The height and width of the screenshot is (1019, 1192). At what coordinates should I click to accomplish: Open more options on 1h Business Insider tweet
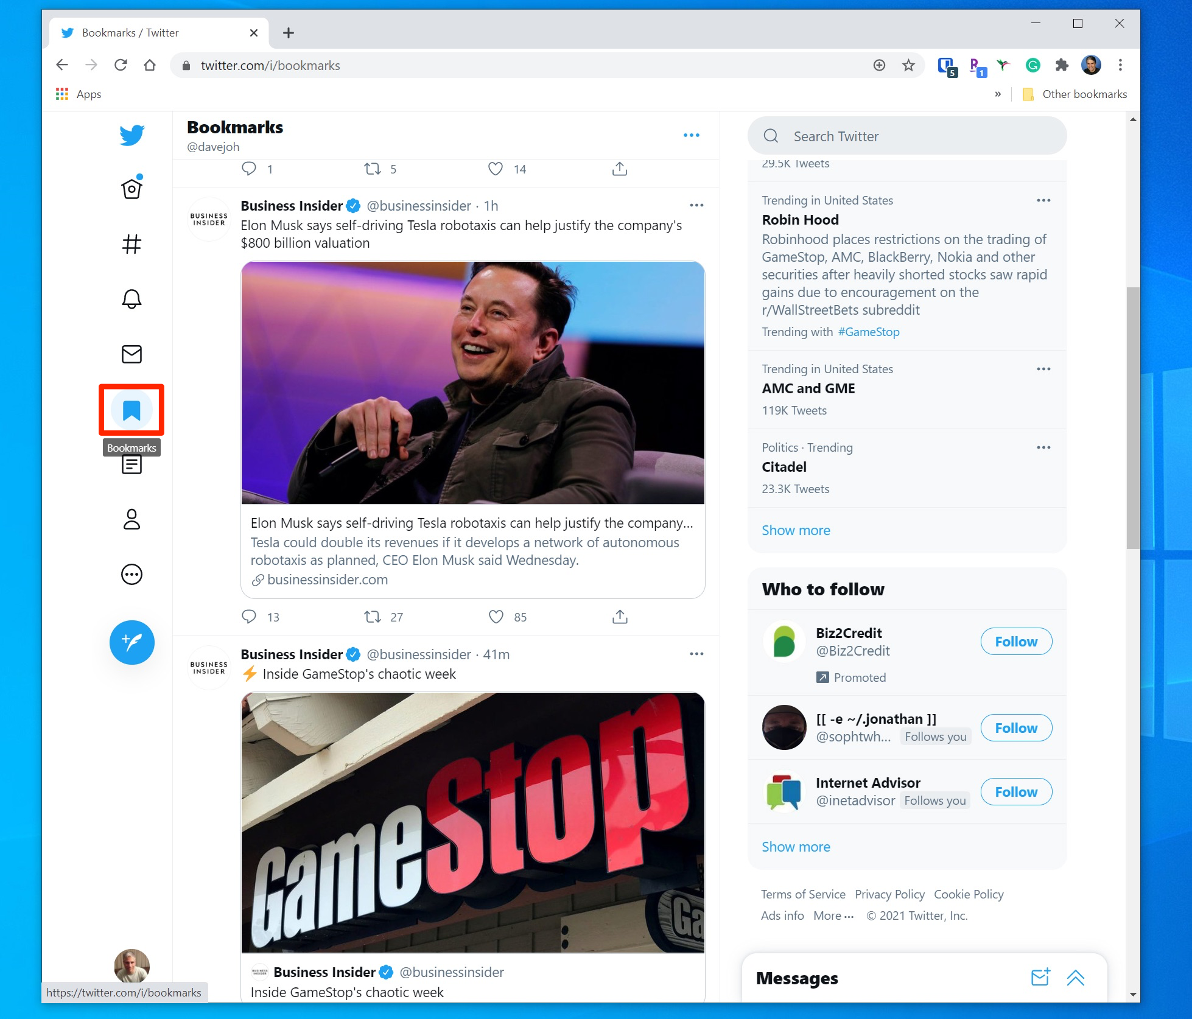(x=696, y=206)
